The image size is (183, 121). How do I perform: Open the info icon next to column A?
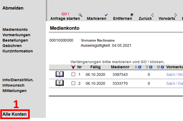pyautogui.click(x=140, y=67)
